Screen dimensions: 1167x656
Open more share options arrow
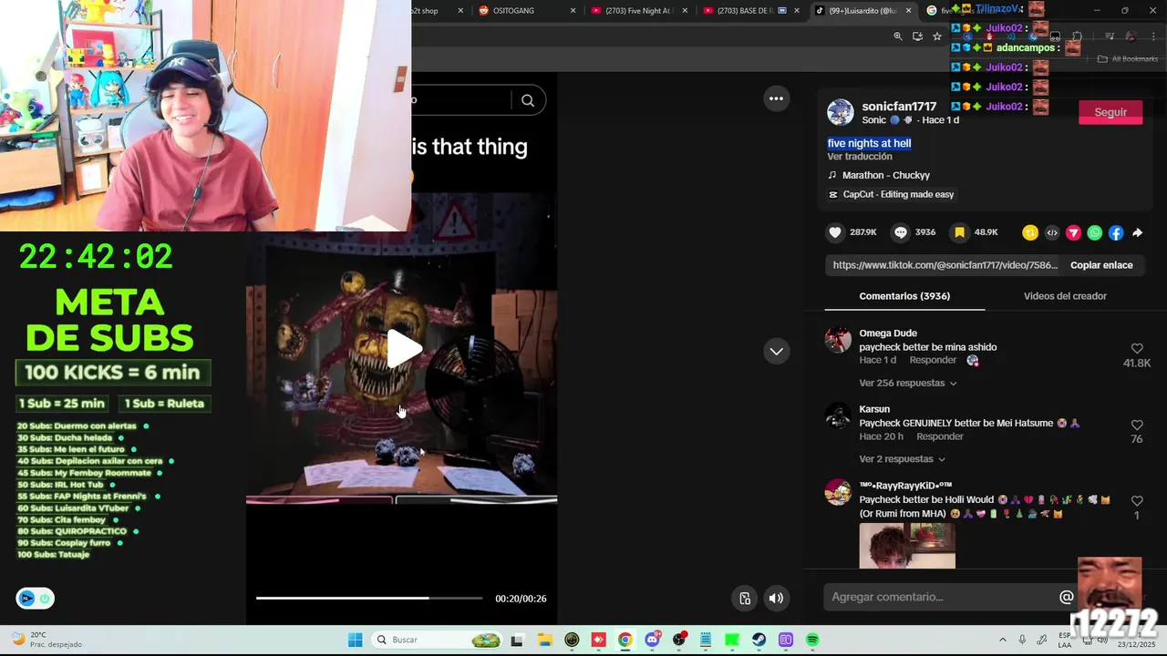point(1138,232)
